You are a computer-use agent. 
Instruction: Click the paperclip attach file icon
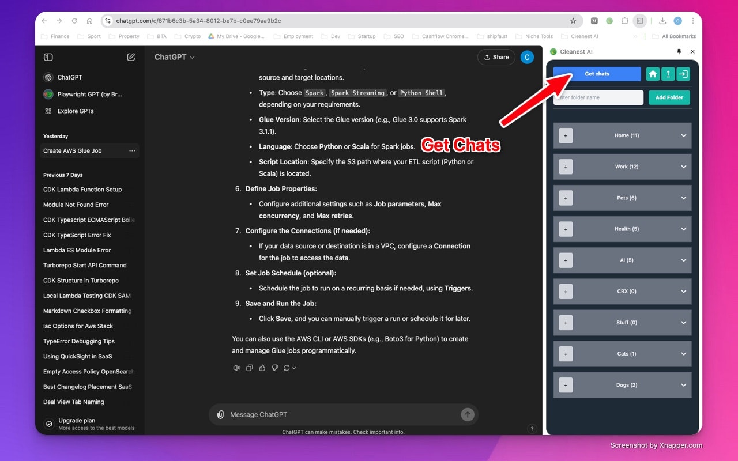point(220,414)
